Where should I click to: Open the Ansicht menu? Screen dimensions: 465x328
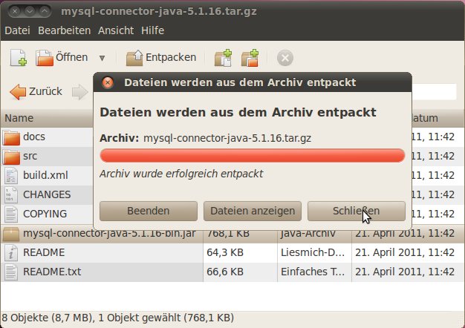(x=115, y=30)
